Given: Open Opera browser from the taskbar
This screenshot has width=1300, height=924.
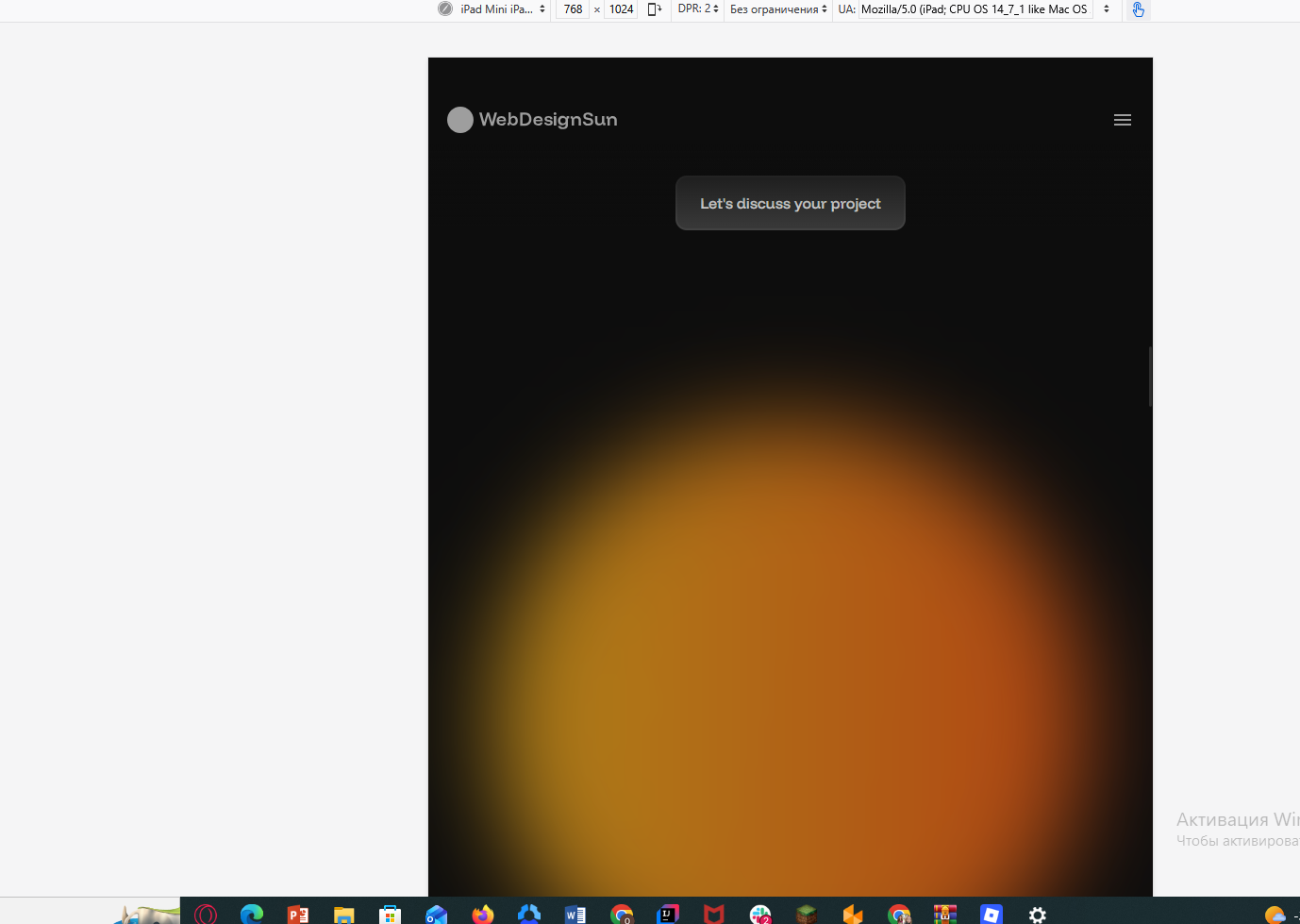Looking at the screenshot, I should pyautogui.click(x=206, y=914).
